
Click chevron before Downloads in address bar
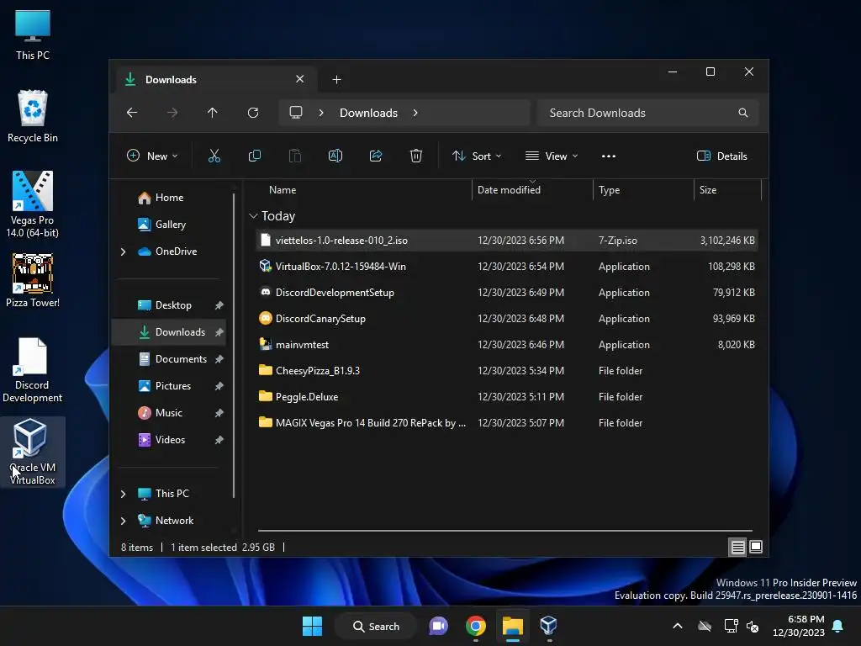point(321,113)
